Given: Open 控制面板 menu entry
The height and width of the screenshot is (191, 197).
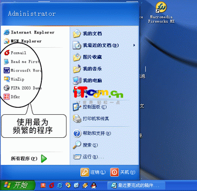Looking at the screenshot, I should pos(90,107).
